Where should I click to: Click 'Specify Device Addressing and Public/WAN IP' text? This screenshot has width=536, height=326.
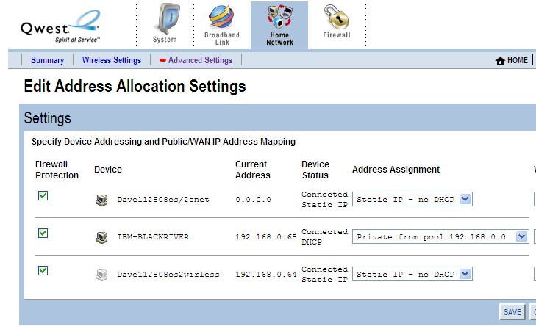point(163,142)
